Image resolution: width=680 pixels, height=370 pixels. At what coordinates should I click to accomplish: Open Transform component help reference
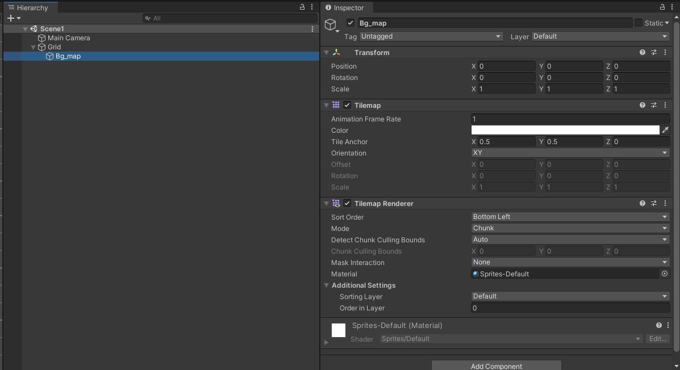[643, 52]
